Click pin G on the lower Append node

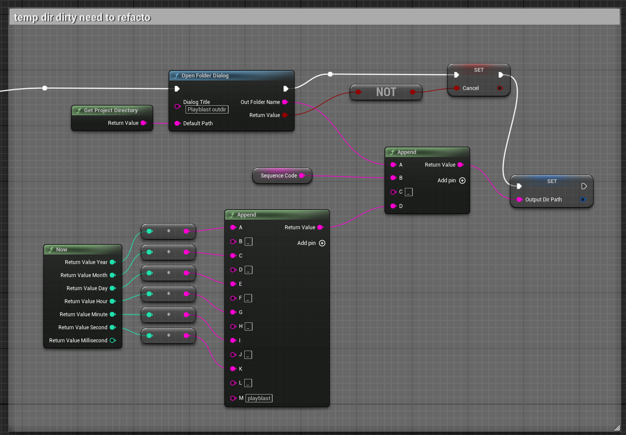[x=233, y=312]
